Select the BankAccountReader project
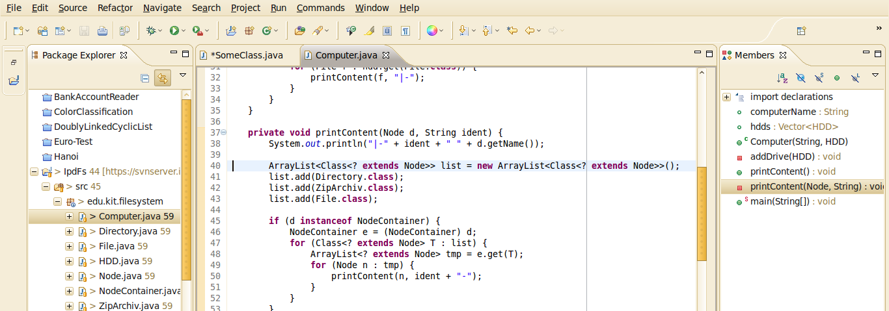 pos(96,97)
